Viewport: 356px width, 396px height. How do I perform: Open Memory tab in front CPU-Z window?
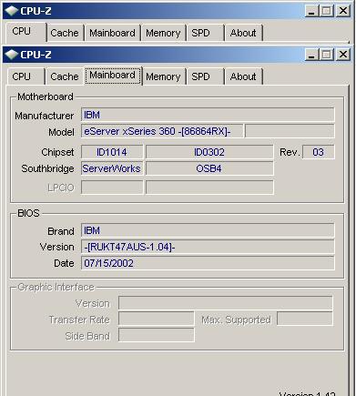[163, 76]
